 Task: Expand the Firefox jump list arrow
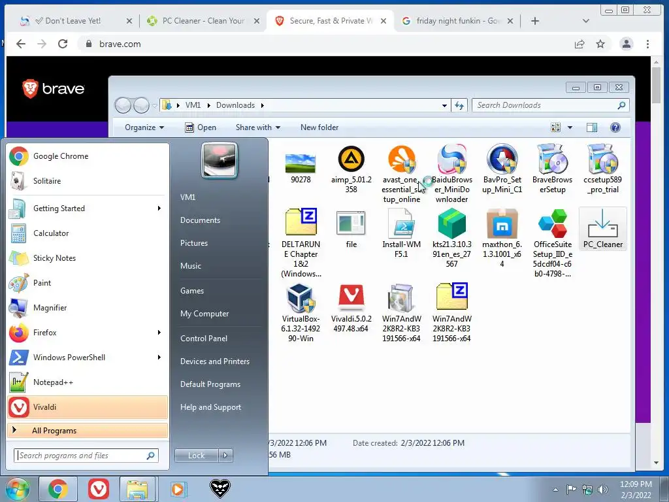(159, 333)
